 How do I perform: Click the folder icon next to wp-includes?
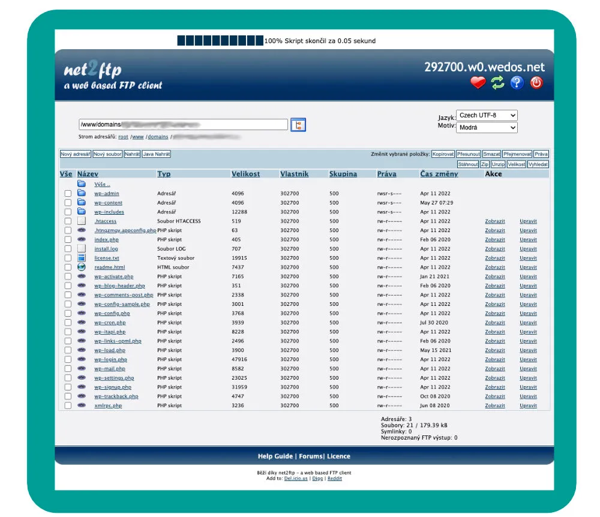[x=82, y=211]
